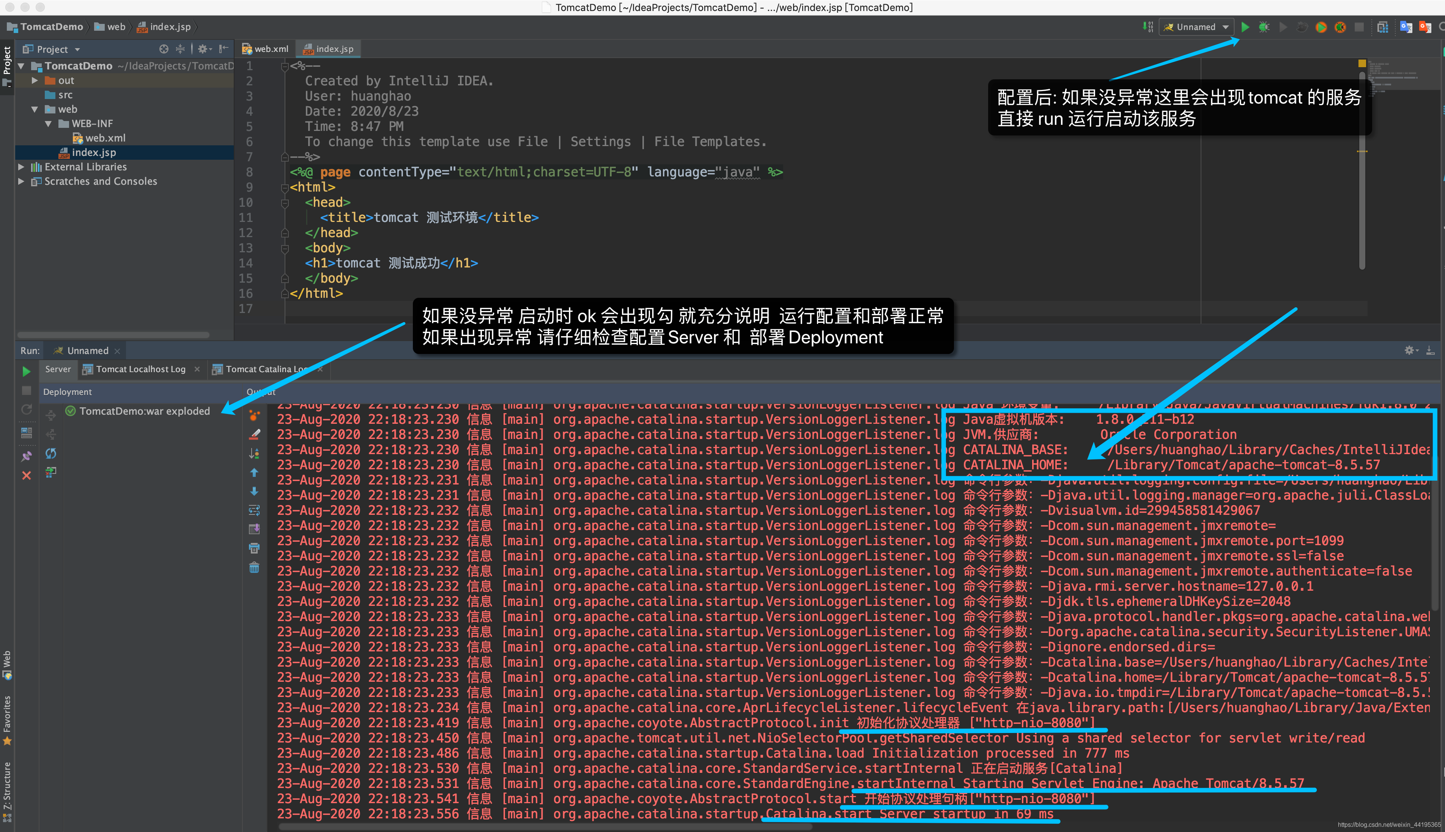Click the JRebel debug icon
Screen dimensions: 1445x832
click(x=1340, y=27)
